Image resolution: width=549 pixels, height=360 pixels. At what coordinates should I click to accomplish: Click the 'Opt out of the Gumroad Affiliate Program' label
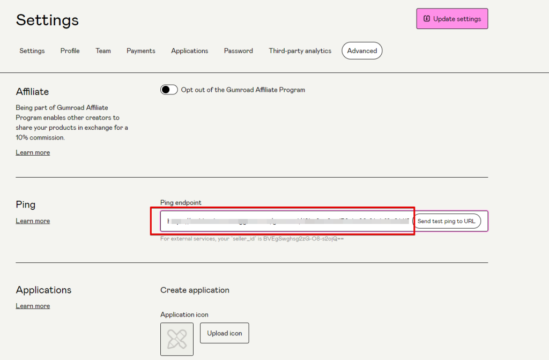point(243,90)
